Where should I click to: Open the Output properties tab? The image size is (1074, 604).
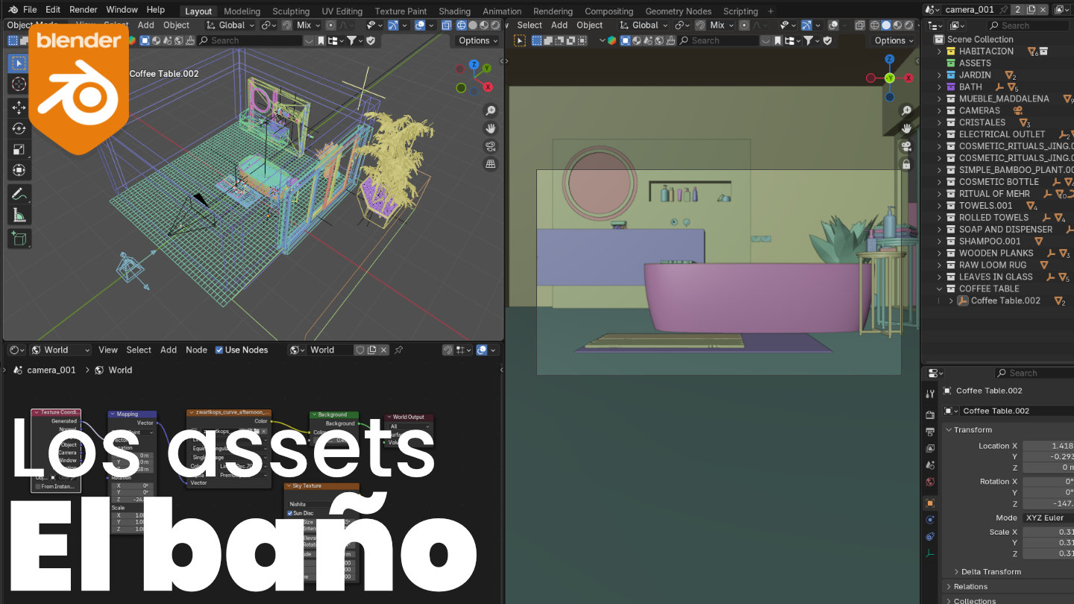930,432
